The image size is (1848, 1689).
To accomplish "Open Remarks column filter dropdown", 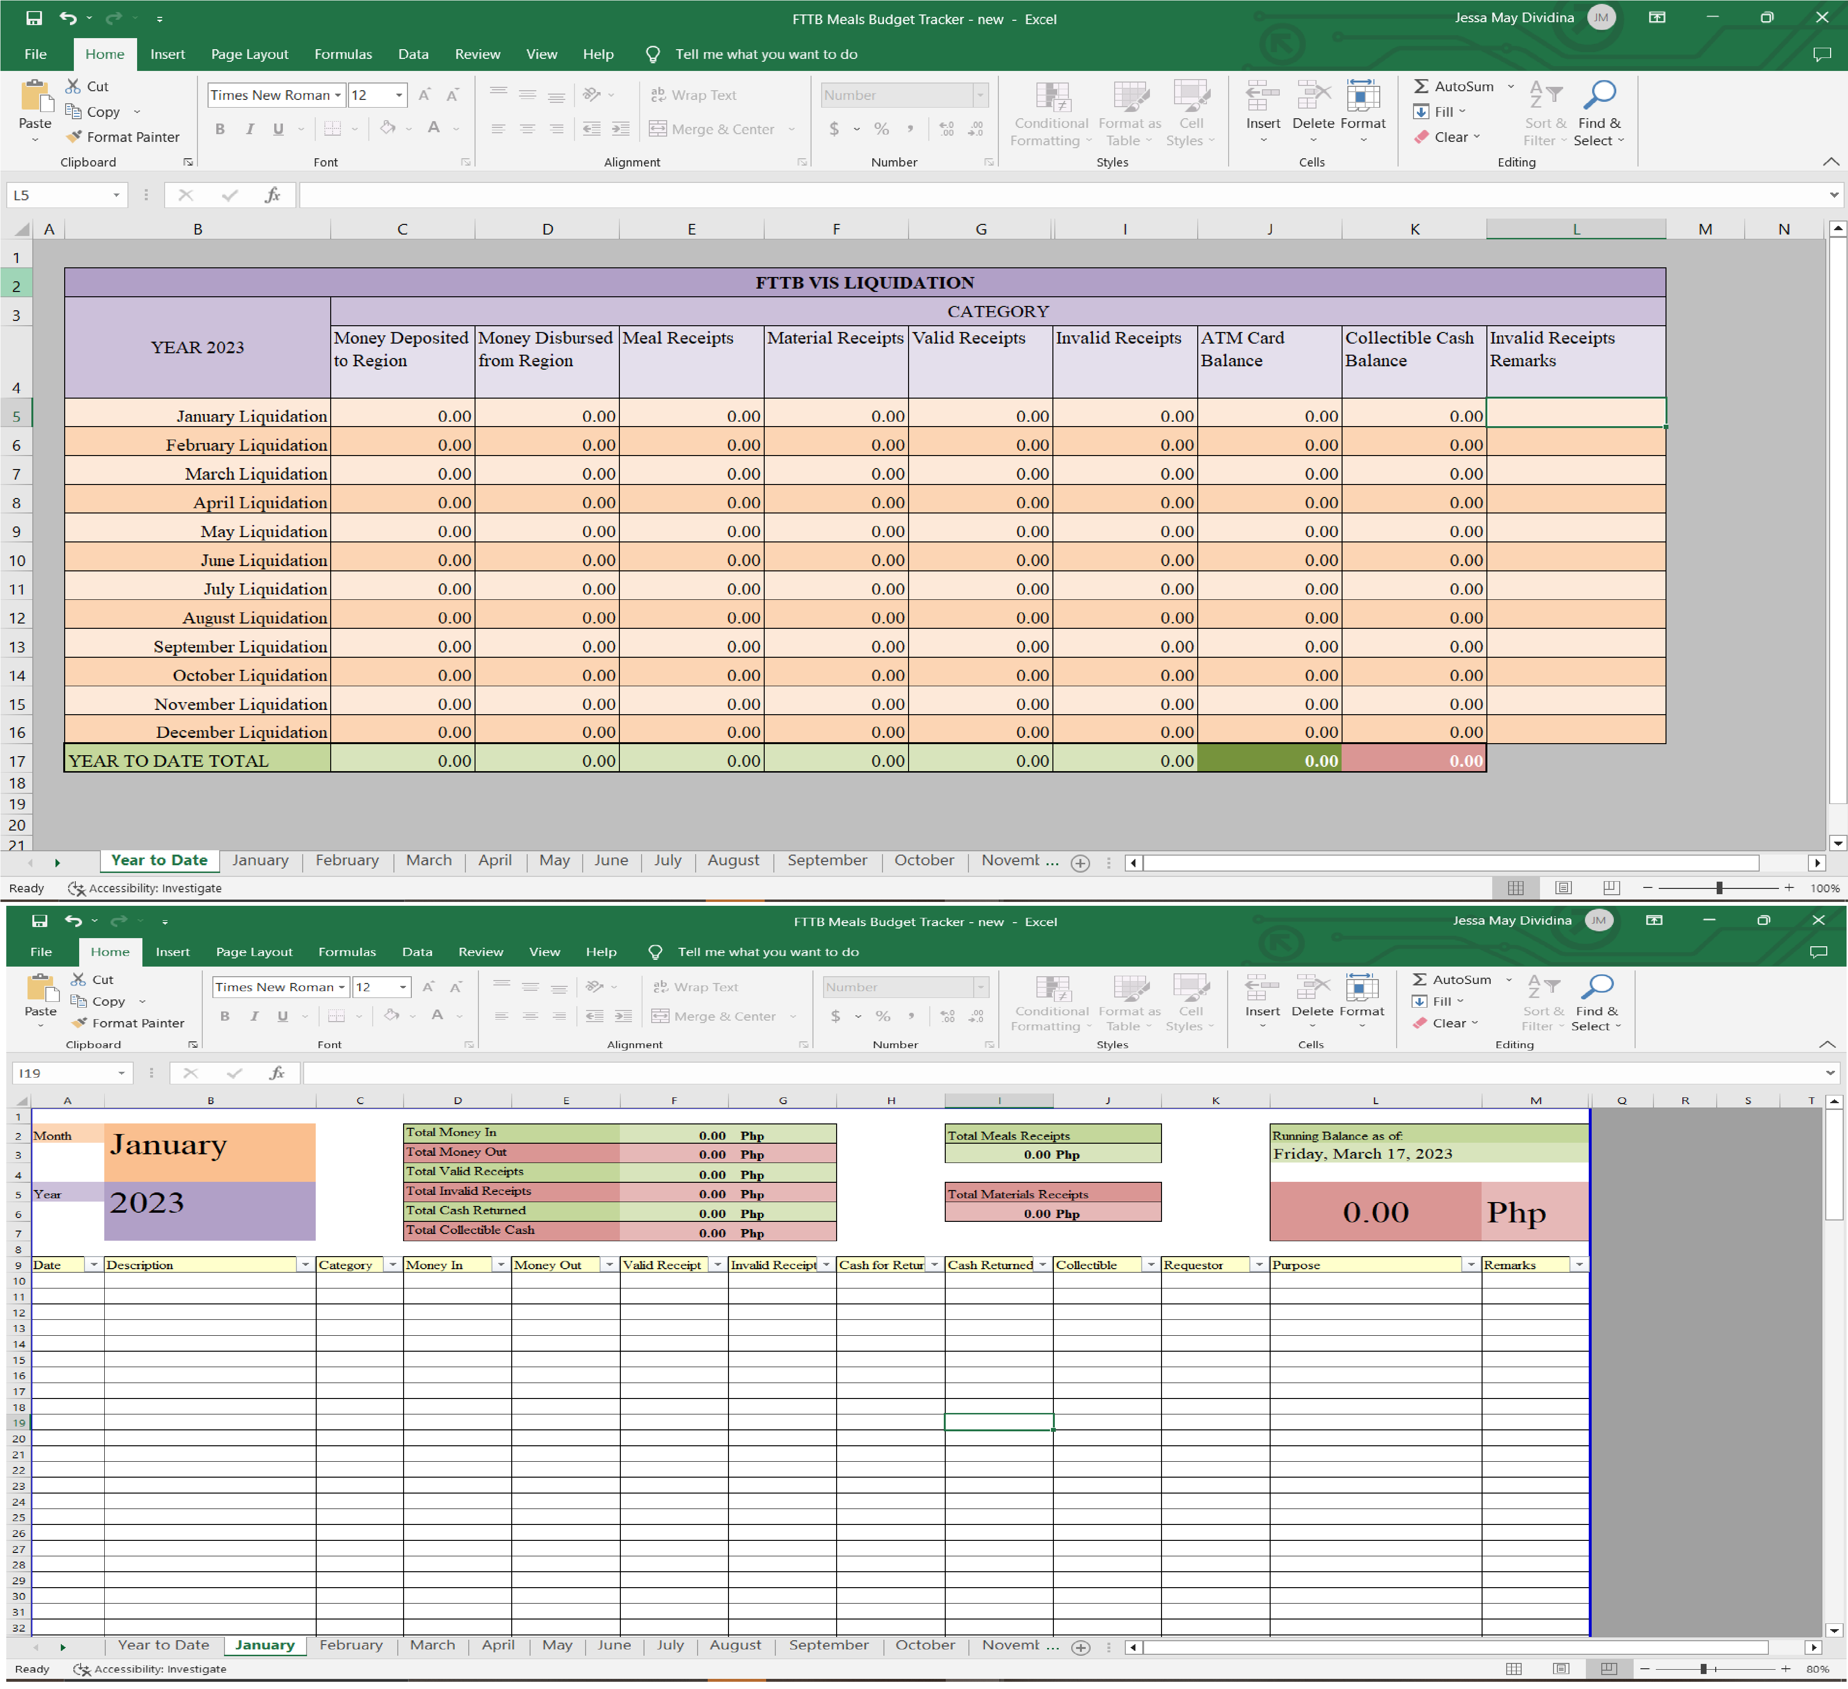I will point(1579,1264).
